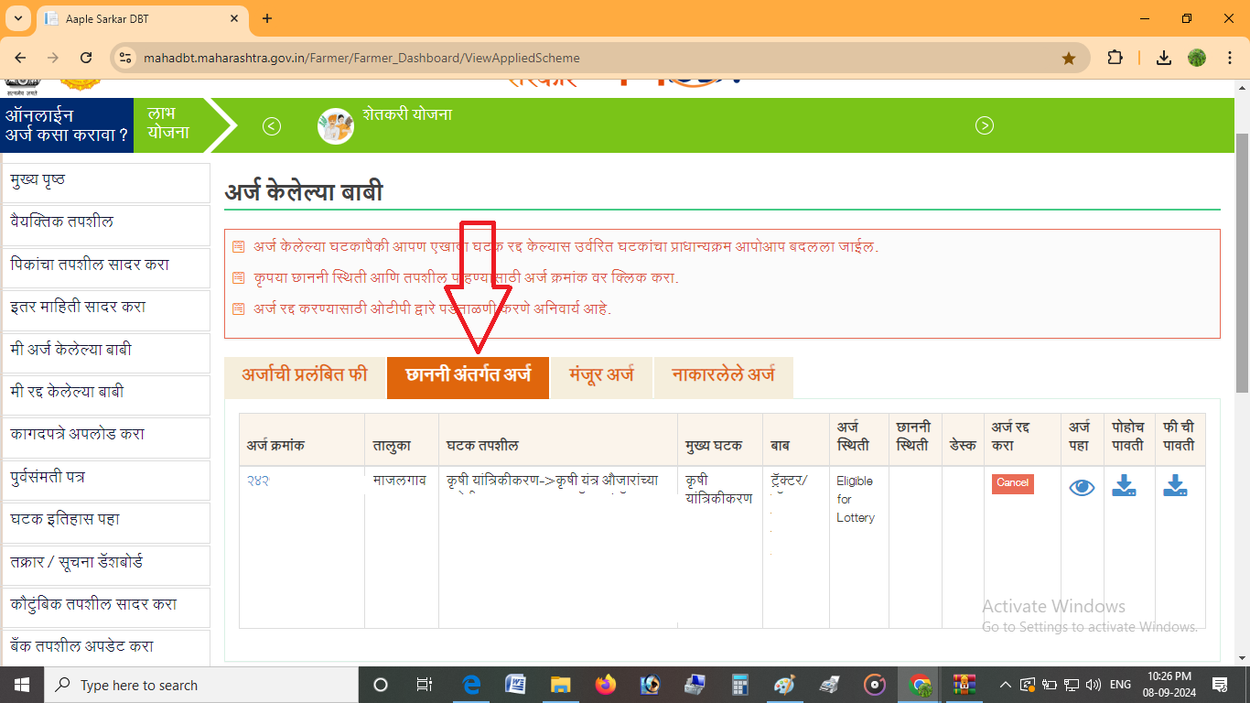Open the नाकारलेले अर्ज tab
This screenshot has width=1250, height=703.
click(x=723, y=377)
